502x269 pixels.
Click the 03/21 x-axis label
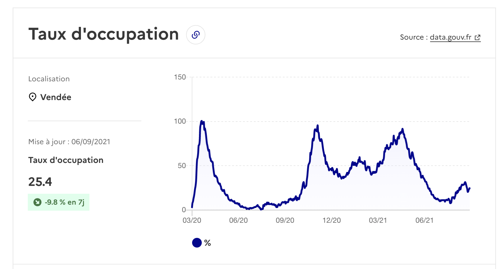[x=378, y=220]
